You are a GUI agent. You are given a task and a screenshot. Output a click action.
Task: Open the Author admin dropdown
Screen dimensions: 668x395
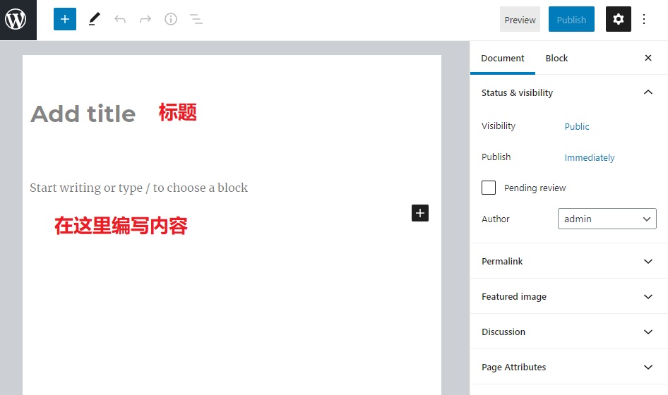pos(607,219)
